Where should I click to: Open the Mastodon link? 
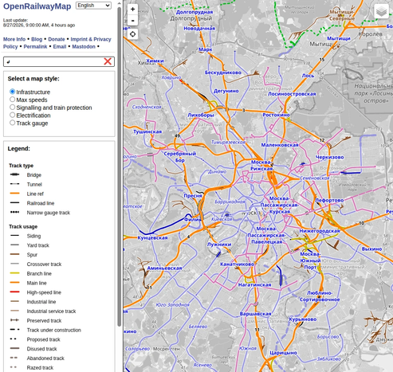tap(84, 47)
